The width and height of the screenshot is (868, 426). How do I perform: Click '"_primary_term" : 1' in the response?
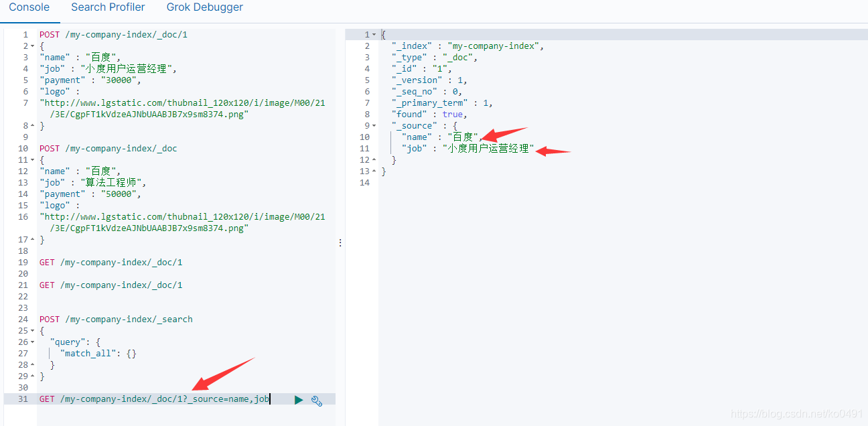point(442,103)
